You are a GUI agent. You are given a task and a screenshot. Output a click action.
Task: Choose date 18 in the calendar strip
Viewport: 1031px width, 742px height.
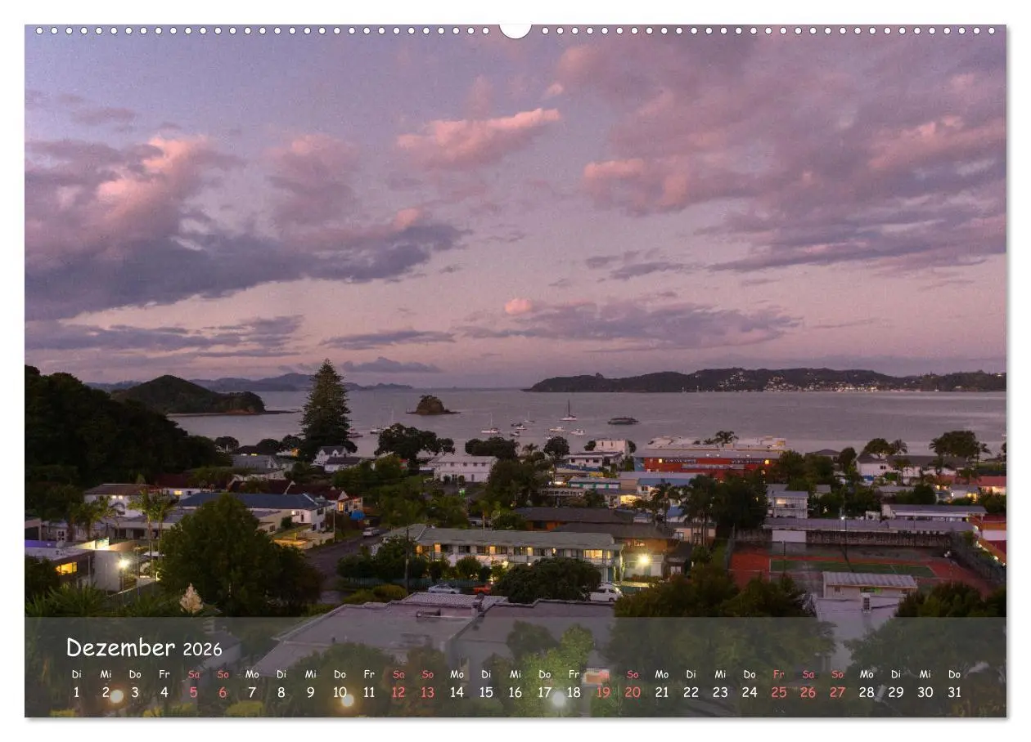pos(574,692)
